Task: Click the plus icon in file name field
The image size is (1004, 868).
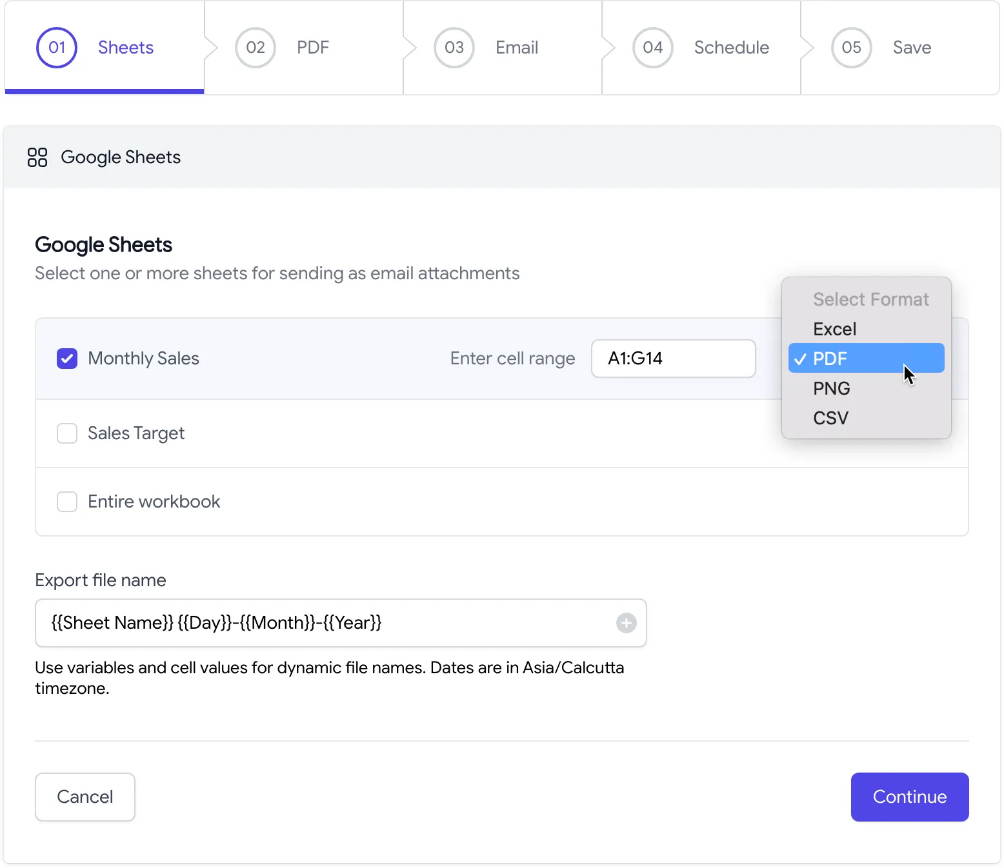Action: [x=626, y=623]
